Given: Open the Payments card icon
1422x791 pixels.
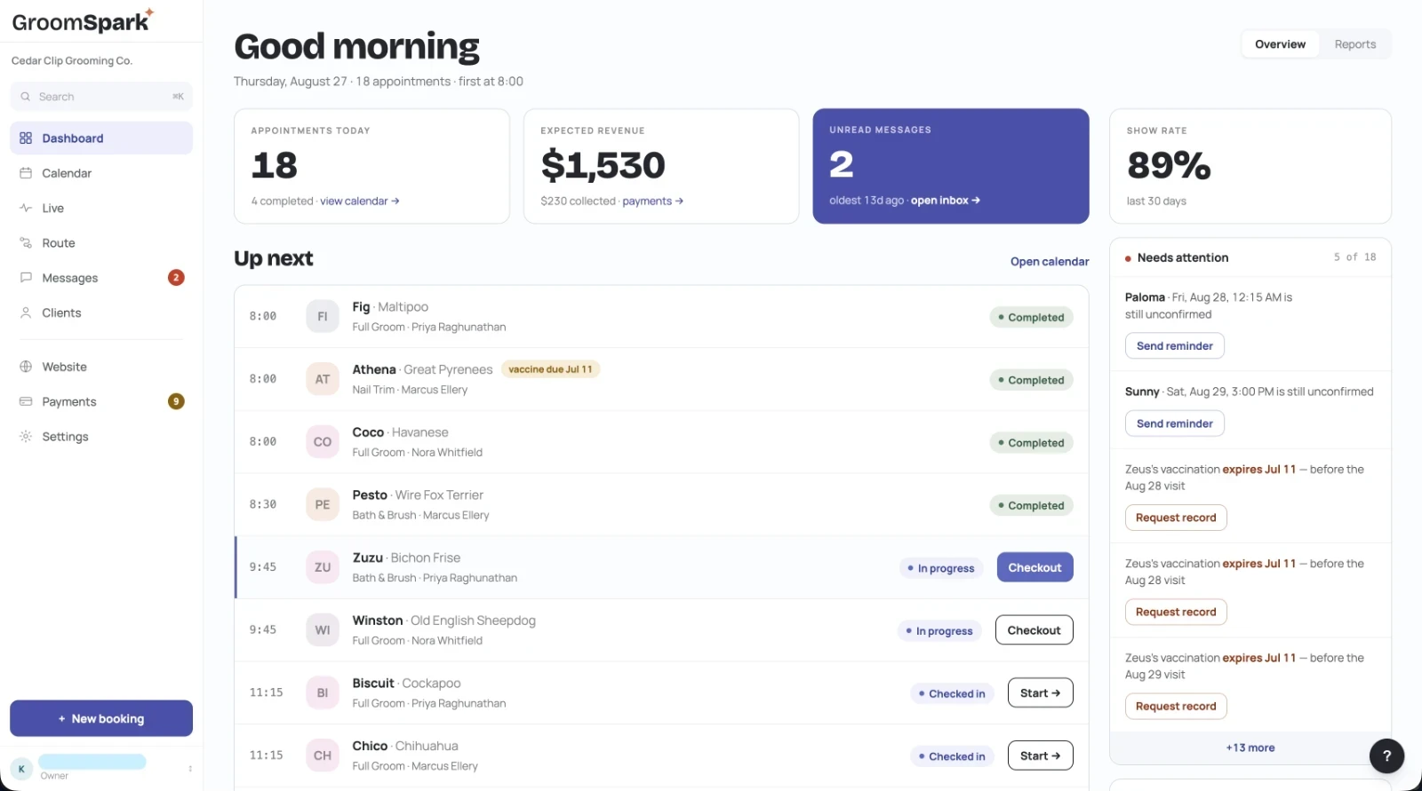Looking at the screenshot, I should (26, 401).
